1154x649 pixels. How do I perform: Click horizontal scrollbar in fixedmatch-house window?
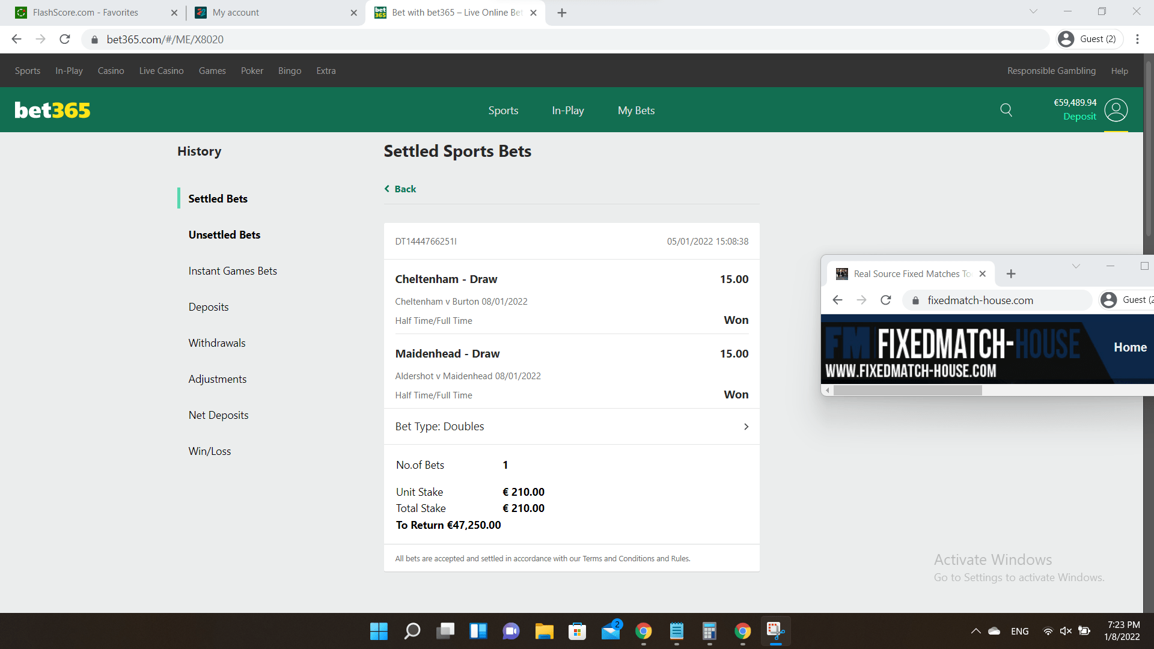click(908, 391)
